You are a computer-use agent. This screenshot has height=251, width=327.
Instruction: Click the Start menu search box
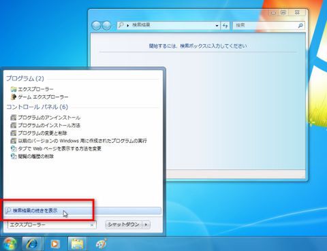click(x=52, y=224)
